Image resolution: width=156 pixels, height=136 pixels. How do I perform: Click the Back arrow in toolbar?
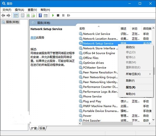(x=4, y=16)
